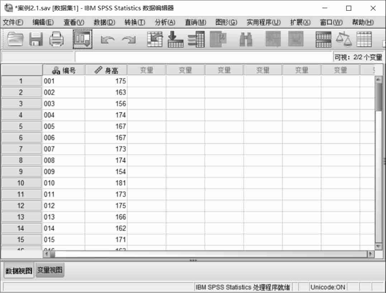The height and width of the screenshot is (293, 386).
Task: Click the Run descriptive statistics icon
Action: click(x=218, y=39)
